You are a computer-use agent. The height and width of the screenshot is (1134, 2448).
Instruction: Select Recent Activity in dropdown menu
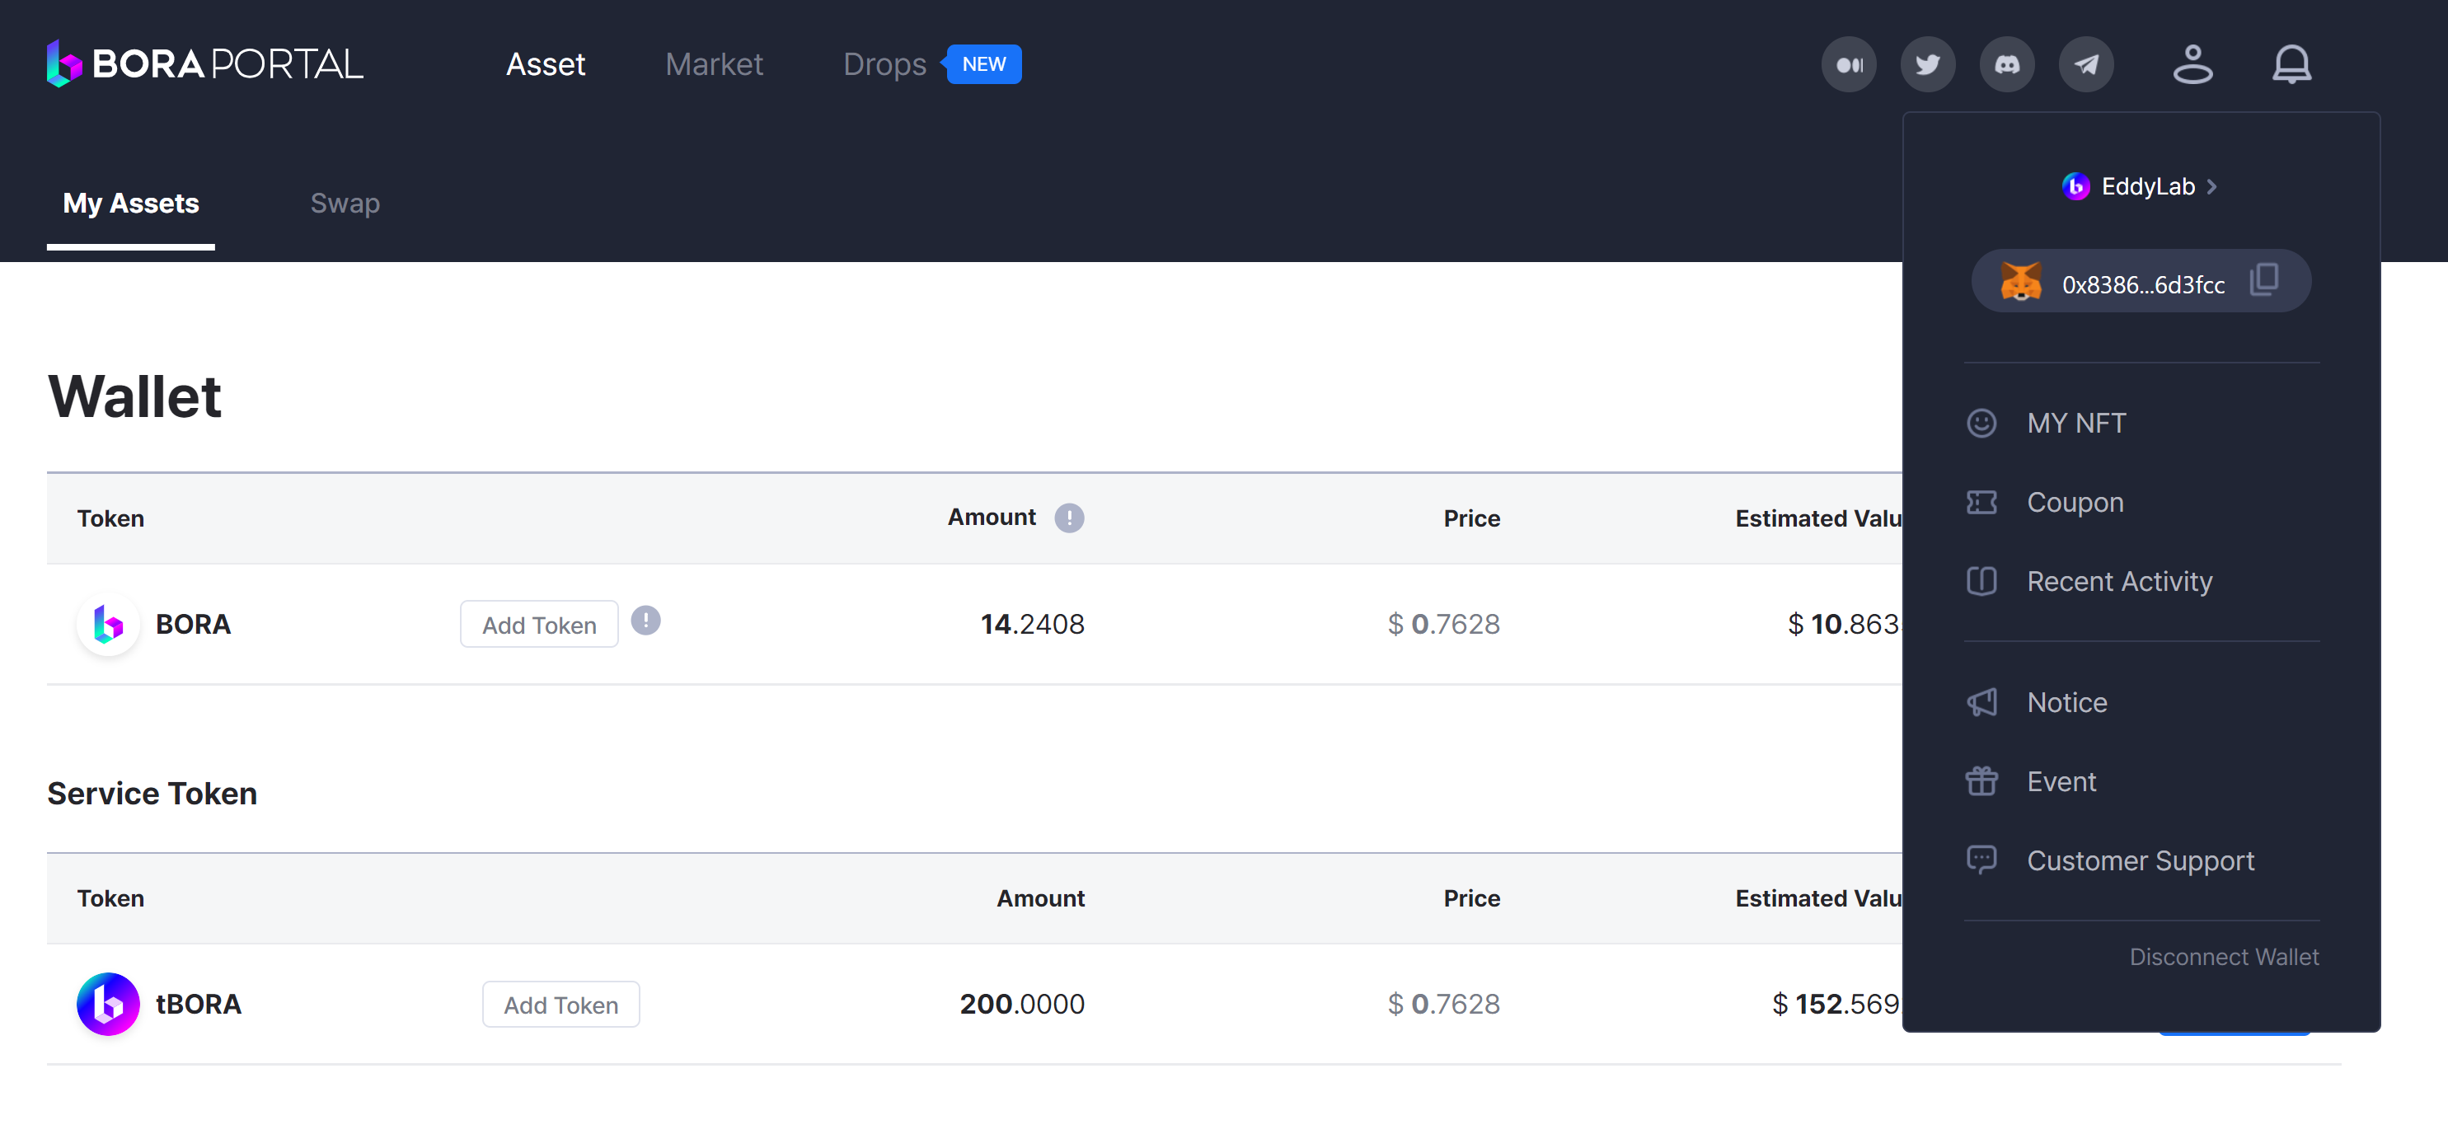coord(2118,582)
